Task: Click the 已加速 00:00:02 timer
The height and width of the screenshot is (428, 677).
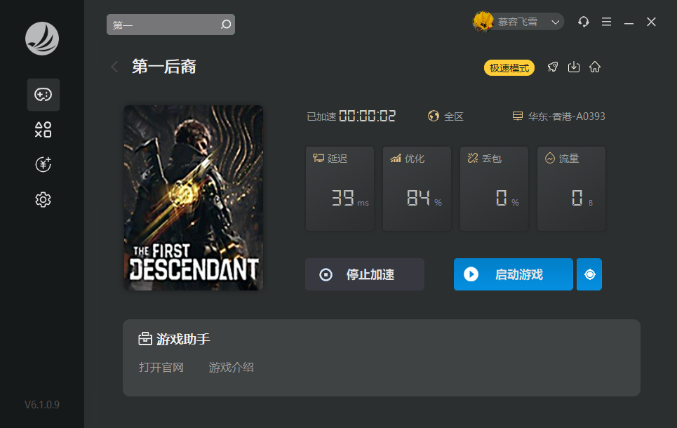Action: coord(351,116)
